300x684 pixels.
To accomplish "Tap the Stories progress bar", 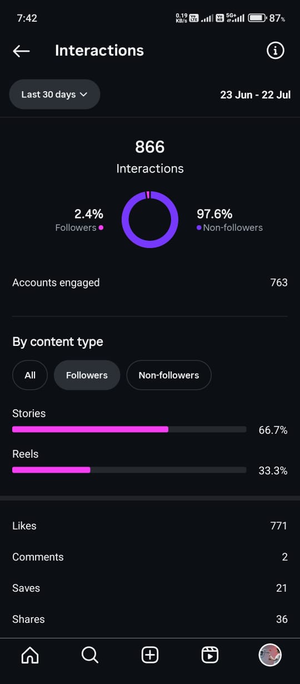I will pyautogui.click(x=129, y=429).
